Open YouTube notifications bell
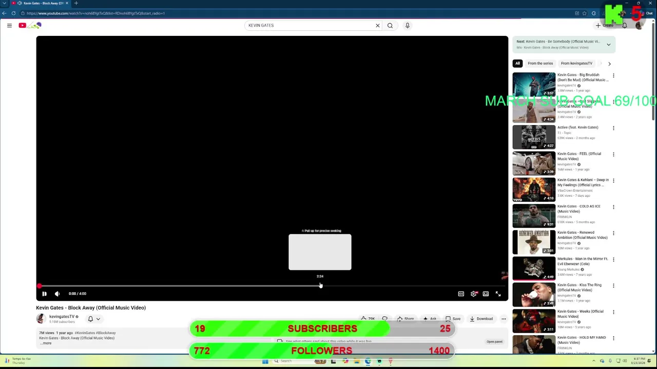 tap(625, 25)
